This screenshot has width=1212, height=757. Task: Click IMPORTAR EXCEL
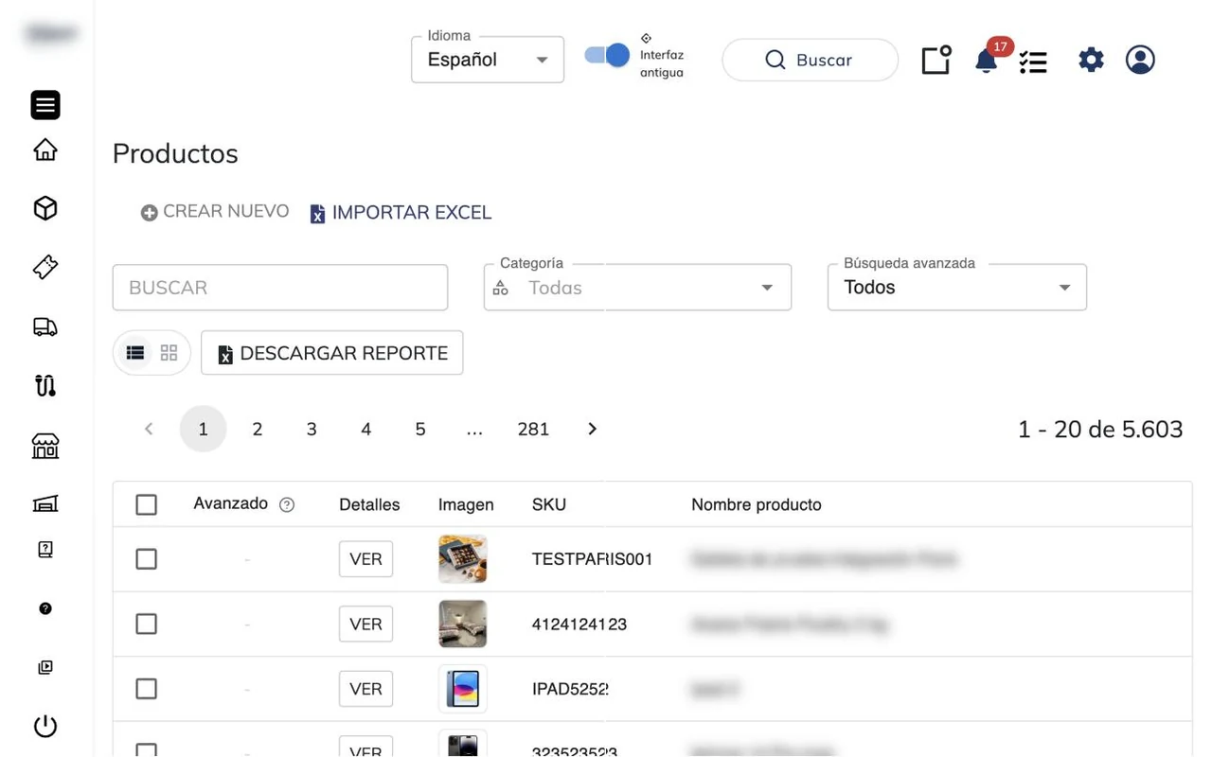tap(401, 213)
